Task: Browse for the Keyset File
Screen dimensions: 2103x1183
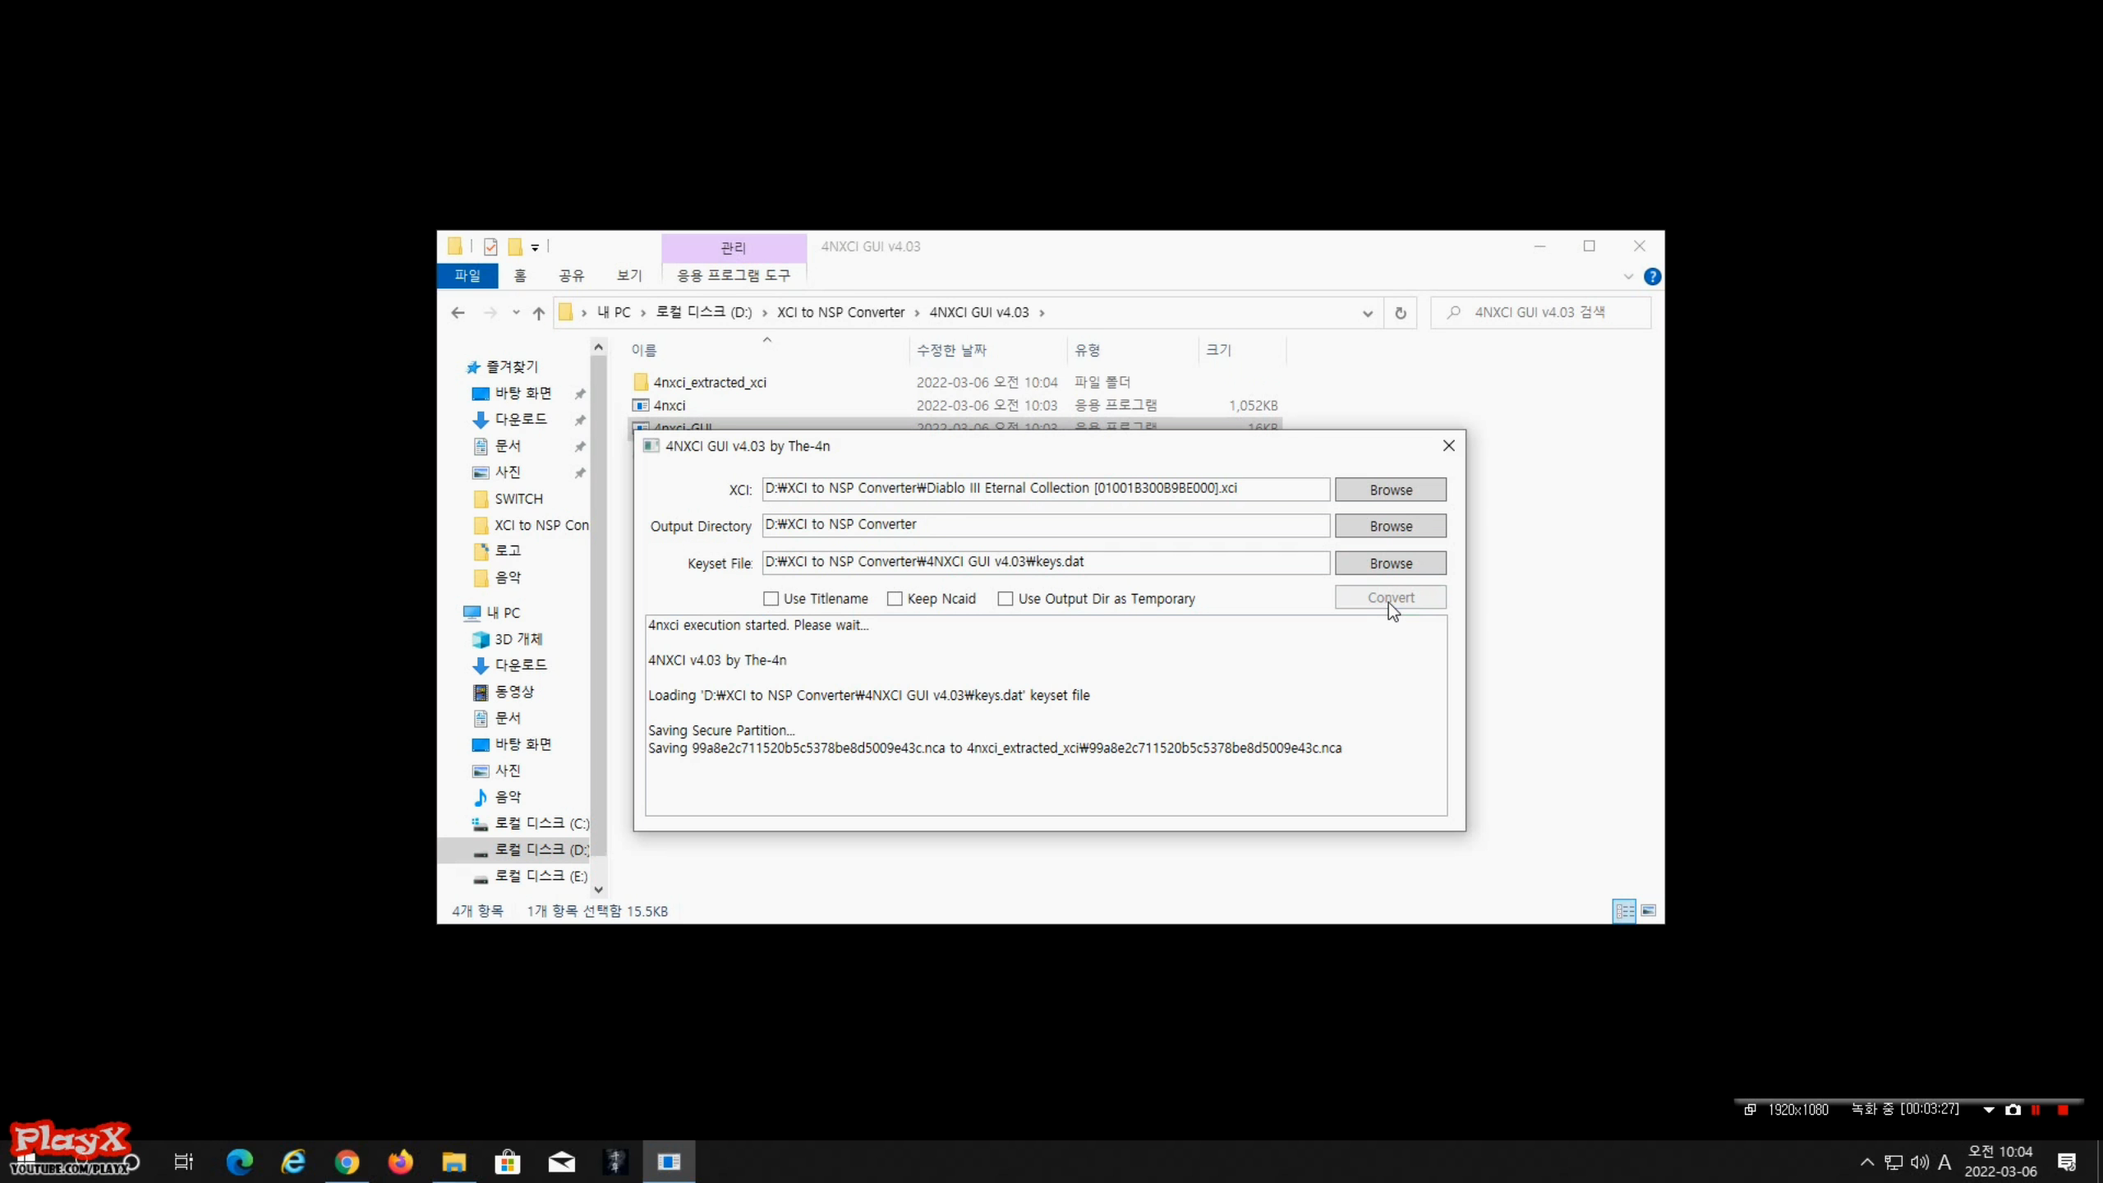Action: [1390, 564]
